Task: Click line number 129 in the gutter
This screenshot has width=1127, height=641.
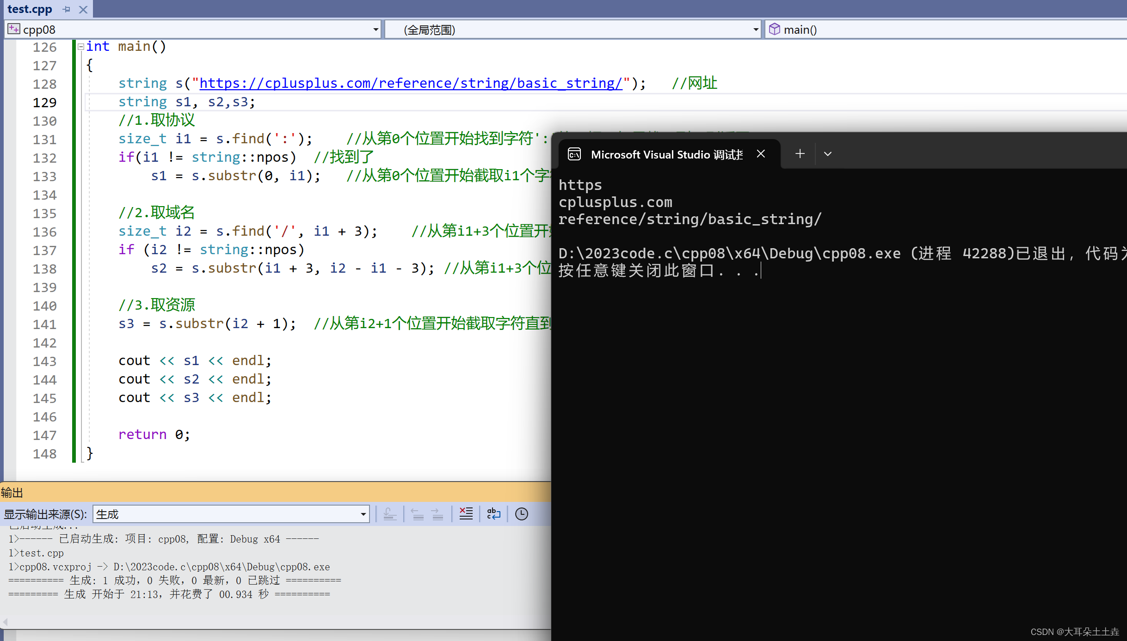Action: pyautogui.click(x=44, y=103)
